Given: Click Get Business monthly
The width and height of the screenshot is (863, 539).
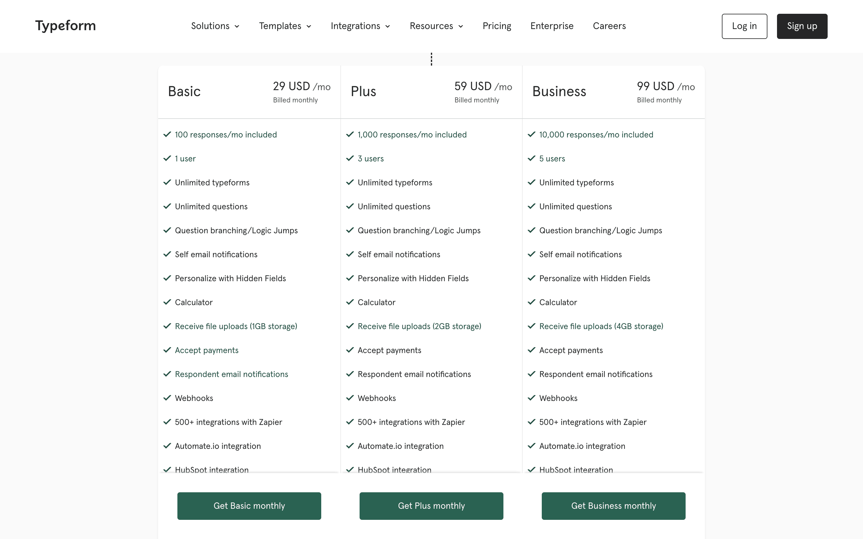Looking at the screenshot, I should 613,506.
